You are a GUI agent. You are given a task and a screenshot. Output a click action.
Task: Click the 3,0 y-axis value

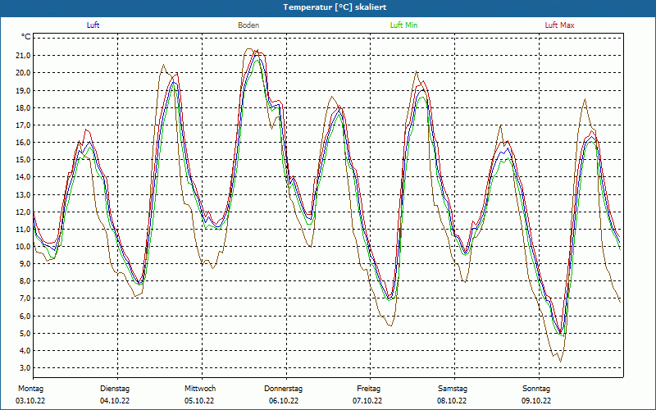pyautogui.click(x=25, y=368)
